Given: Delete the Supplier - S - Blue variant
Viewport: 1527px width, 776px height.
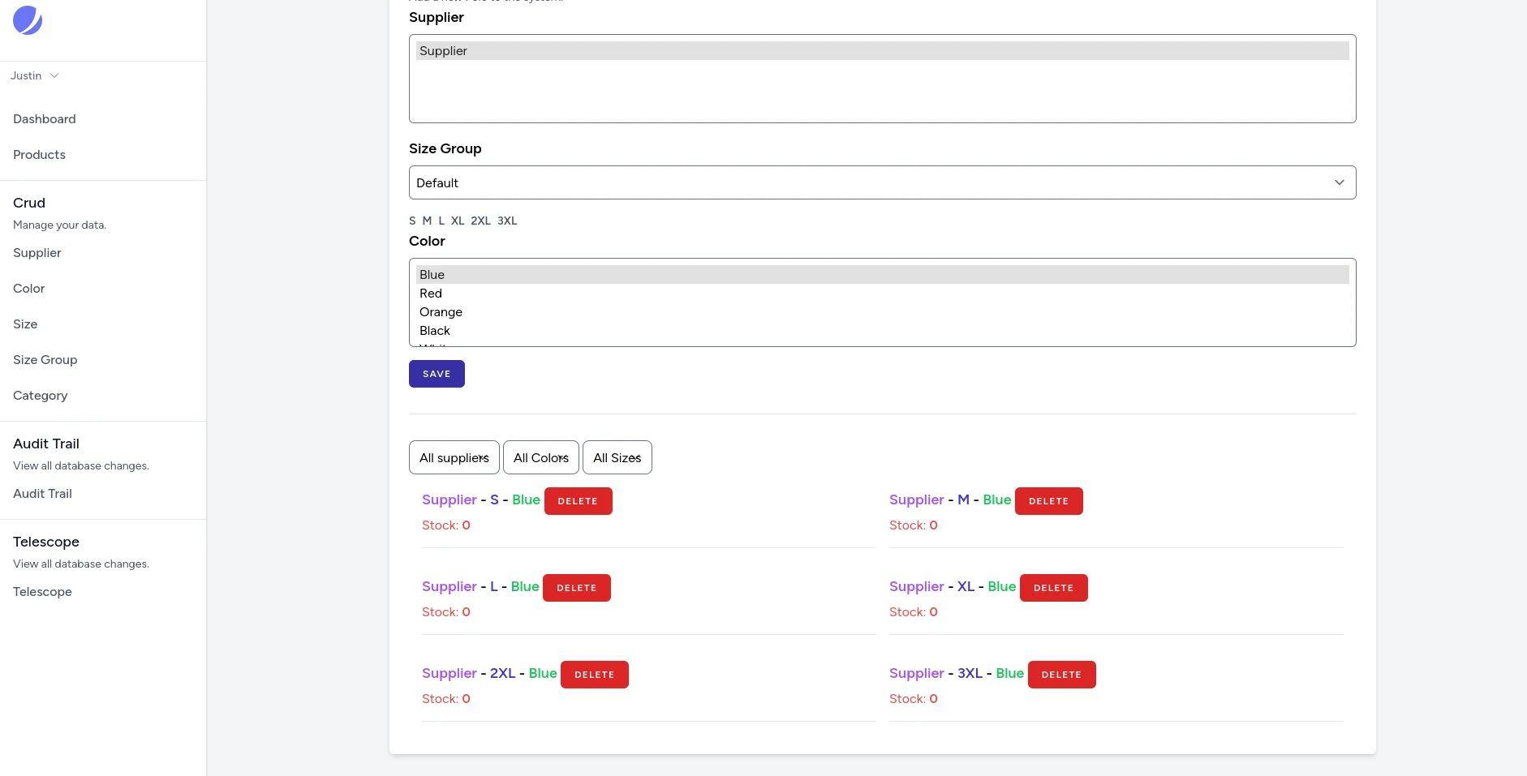Looking at the screenshot, I should pos(578,500).
